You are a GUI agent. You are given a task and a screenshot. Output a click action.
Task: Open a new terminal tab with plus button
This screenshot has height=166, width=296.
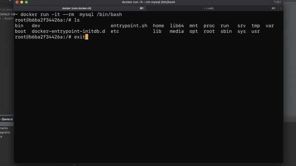point(281,8)
